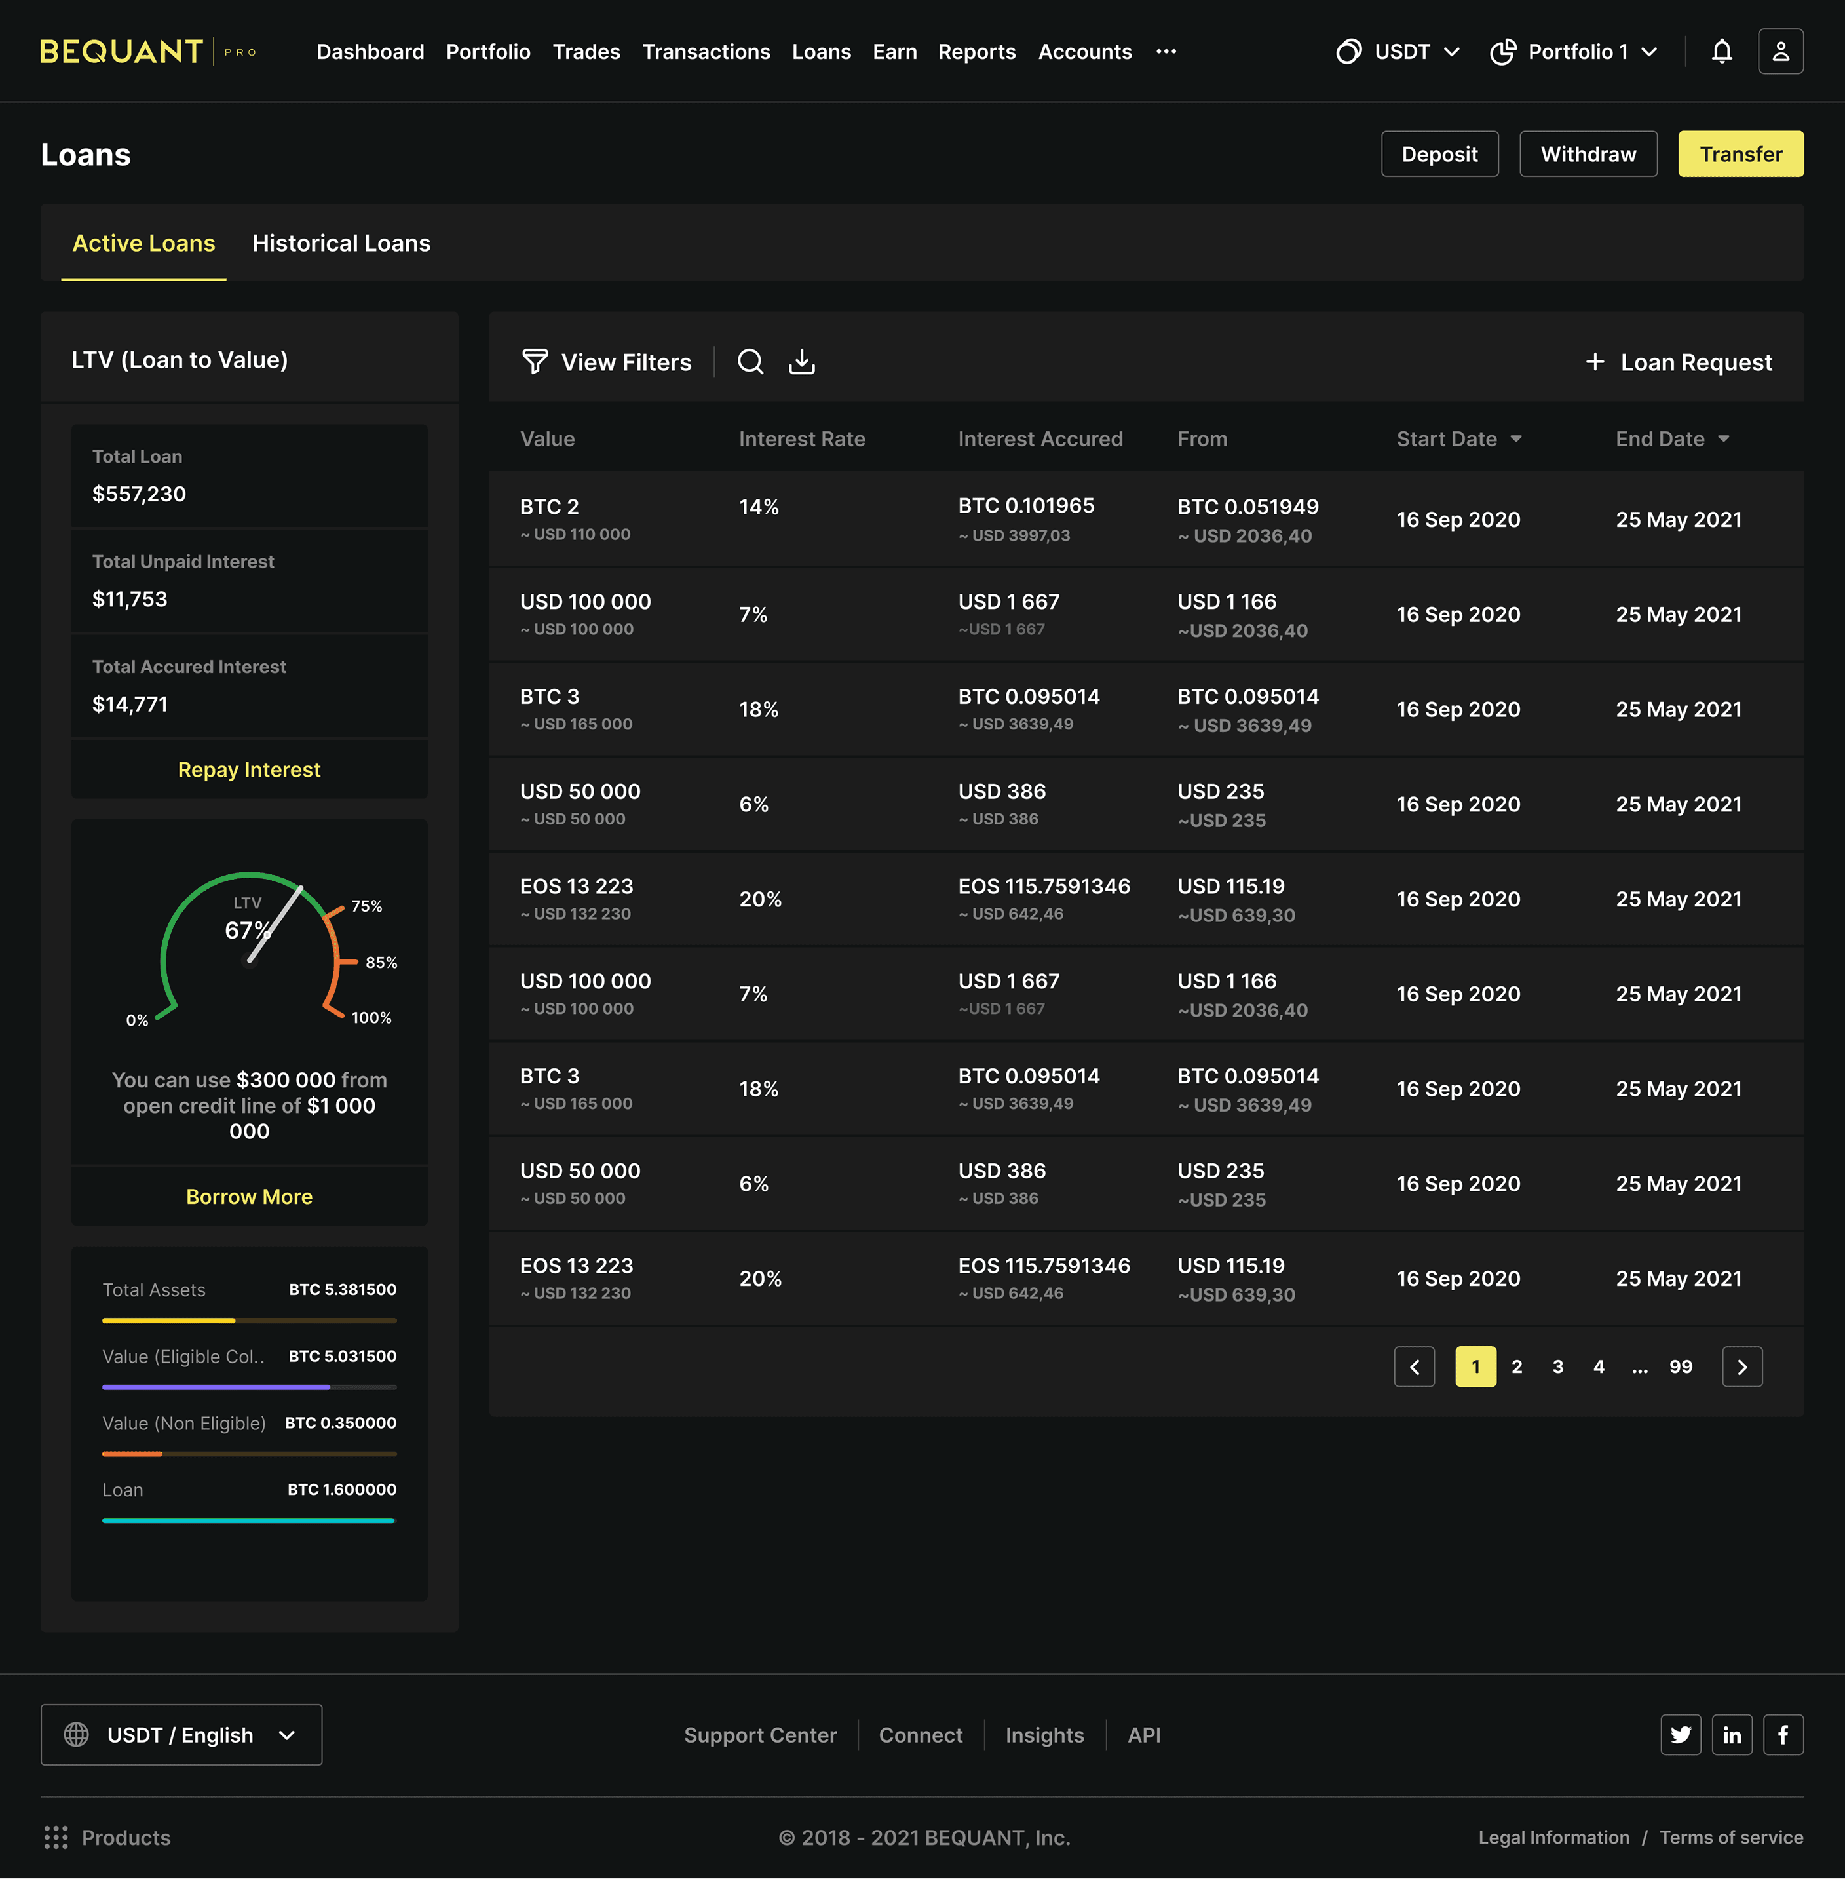Open the Transactions menu item
The image size is (1845, 1879).
point(706,51)
